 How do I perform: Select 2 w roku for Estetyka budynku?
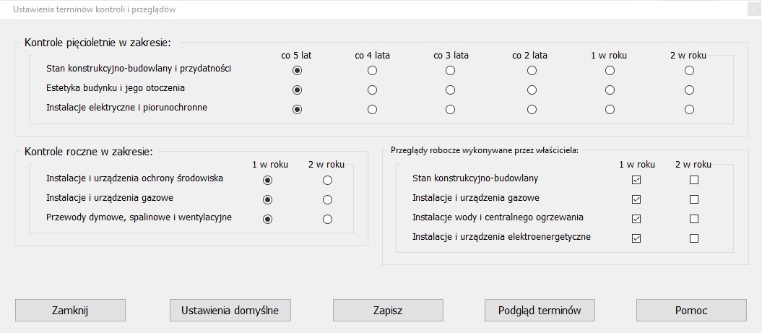click(x=689, y=90)
